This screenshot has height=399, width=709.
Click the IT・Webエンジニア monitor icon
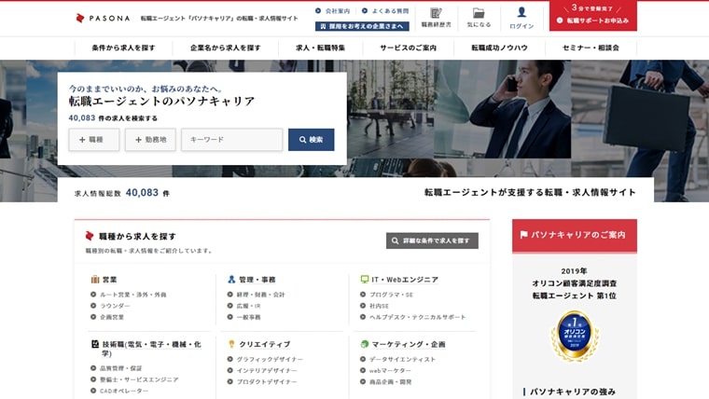coord(365,280)
